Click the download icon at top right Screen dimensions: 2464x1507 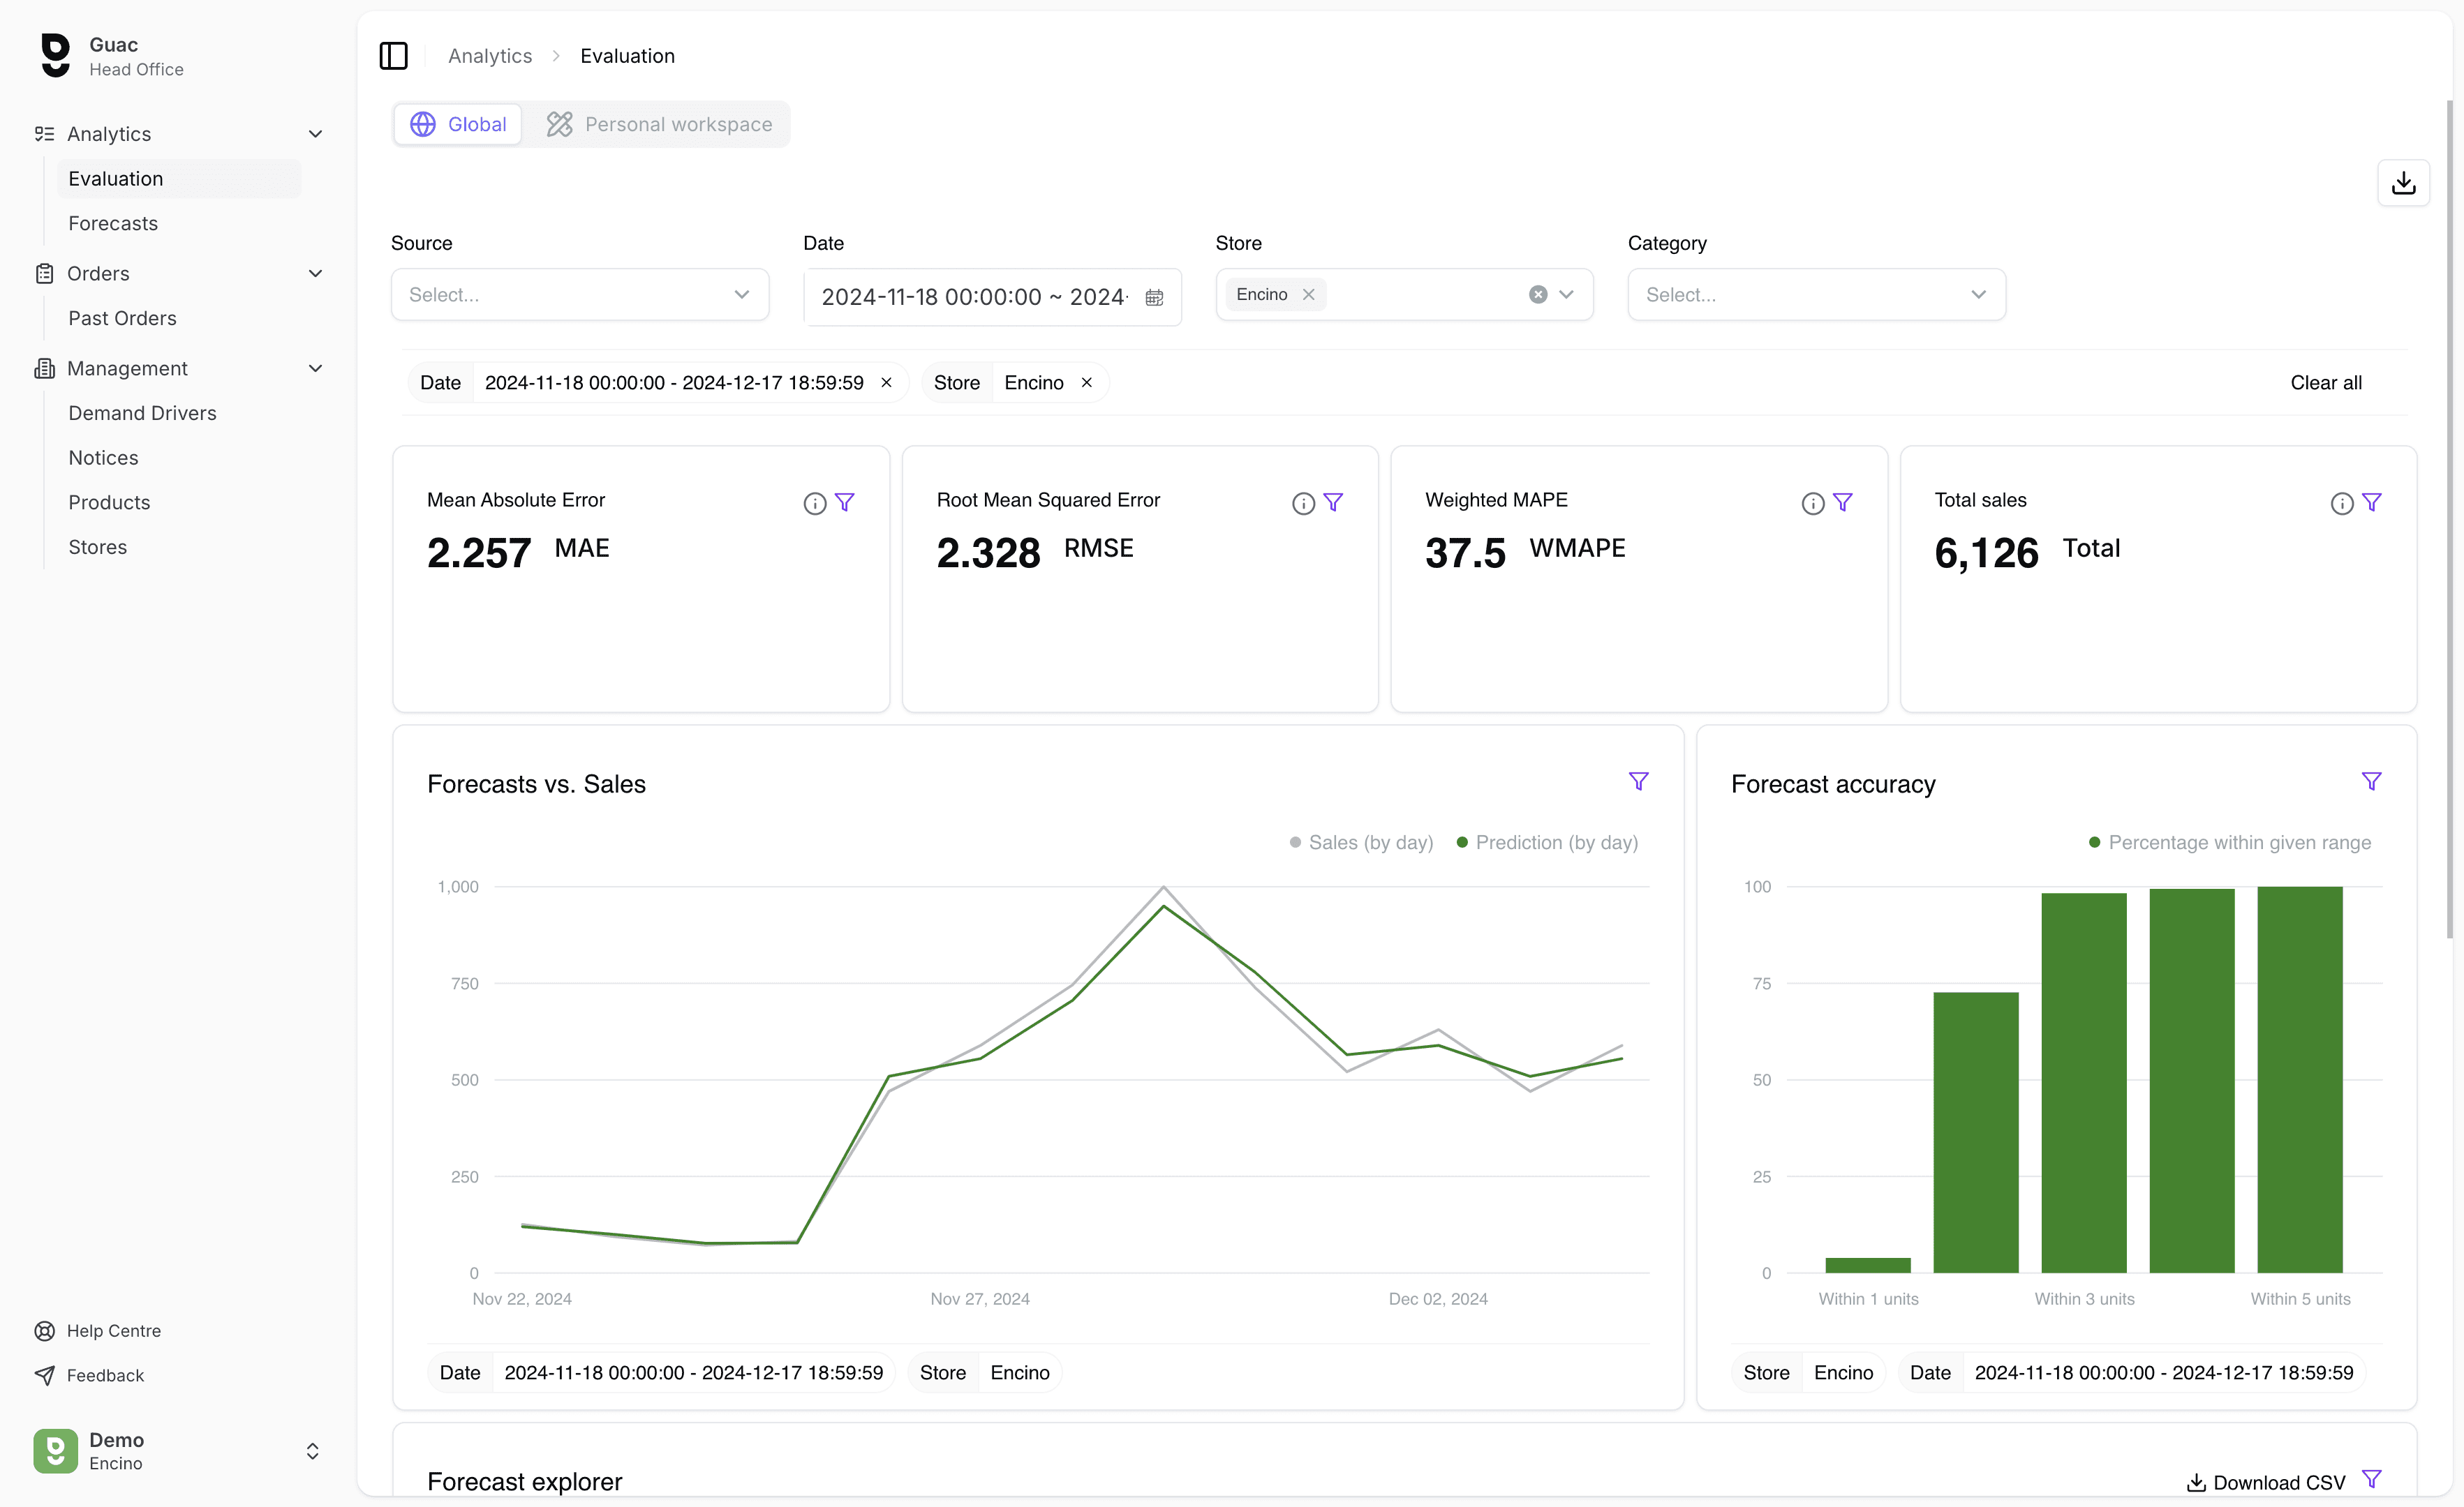tap(2404, 183)
